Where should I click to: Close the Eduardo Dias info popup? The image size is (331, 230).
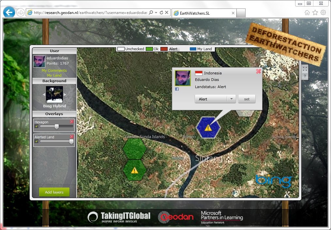(x=258, y=71)
